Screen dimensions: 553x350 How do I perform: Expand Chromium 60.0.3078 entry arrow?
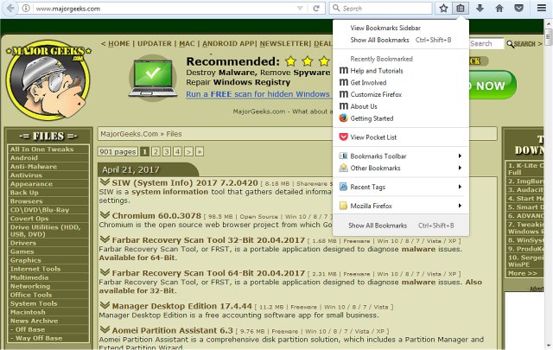(x=105, y=215)
